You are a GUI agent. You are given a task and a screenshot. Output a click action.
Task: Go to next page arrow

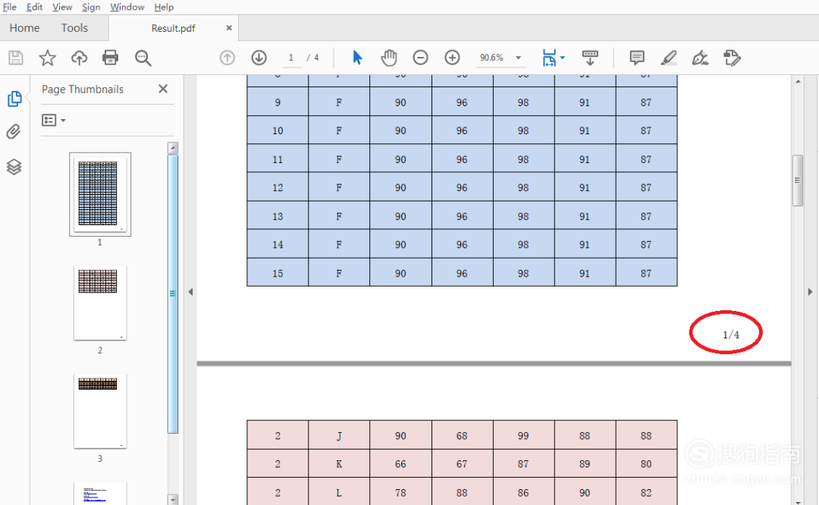[x=259, y=58]
